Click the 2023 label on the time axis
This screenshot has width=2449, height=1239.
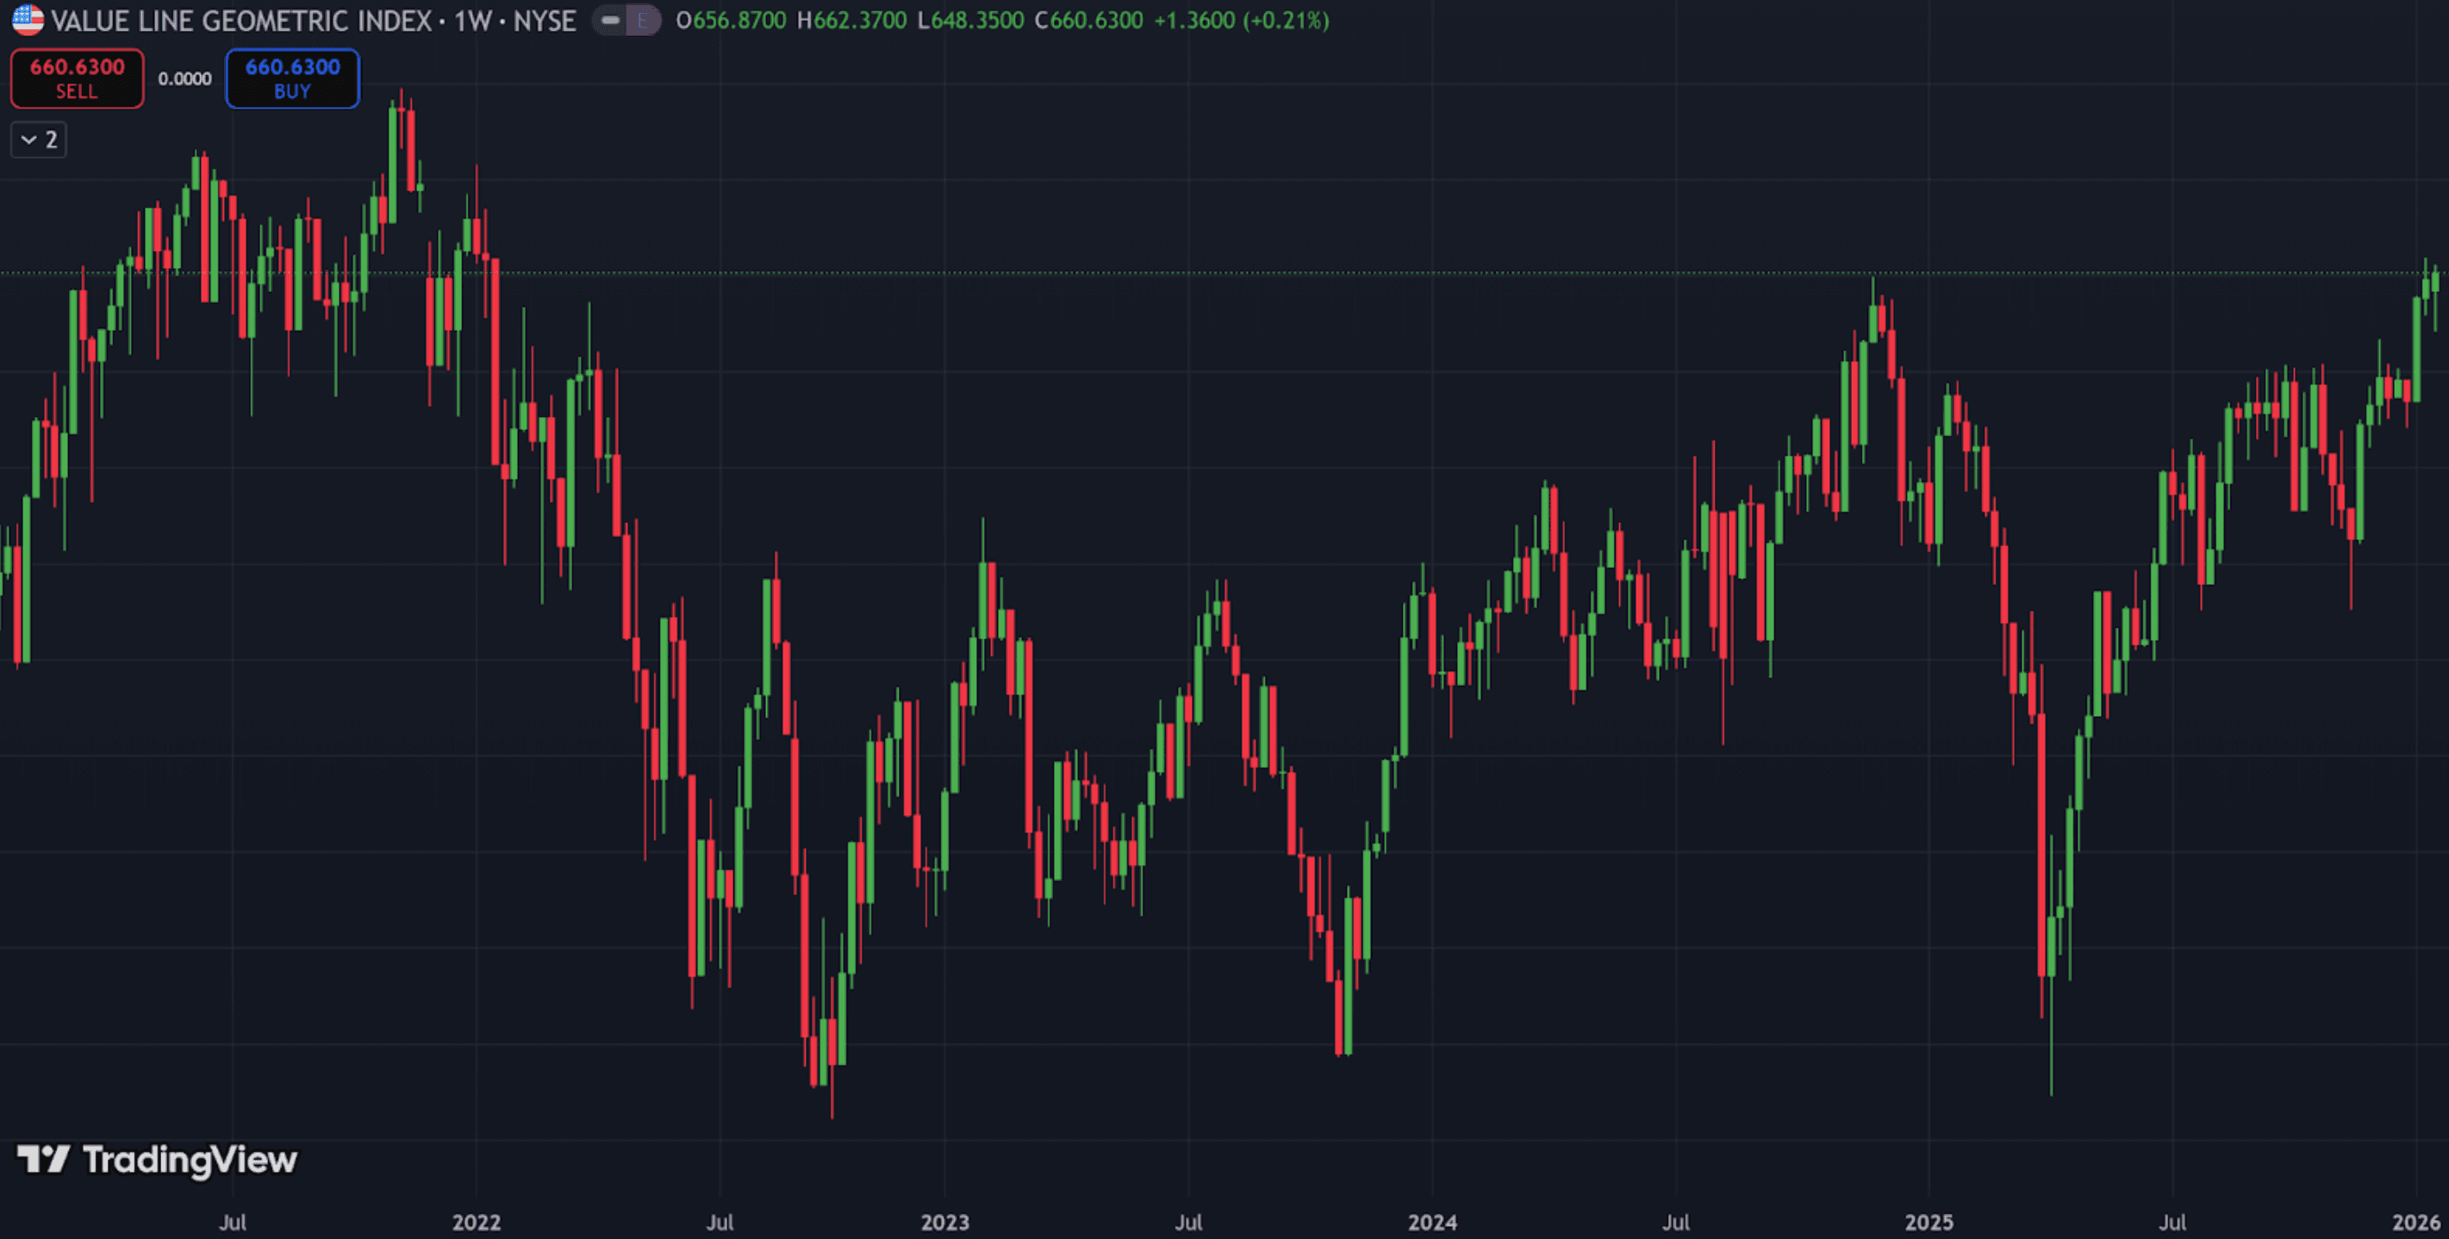[945, 1222]
